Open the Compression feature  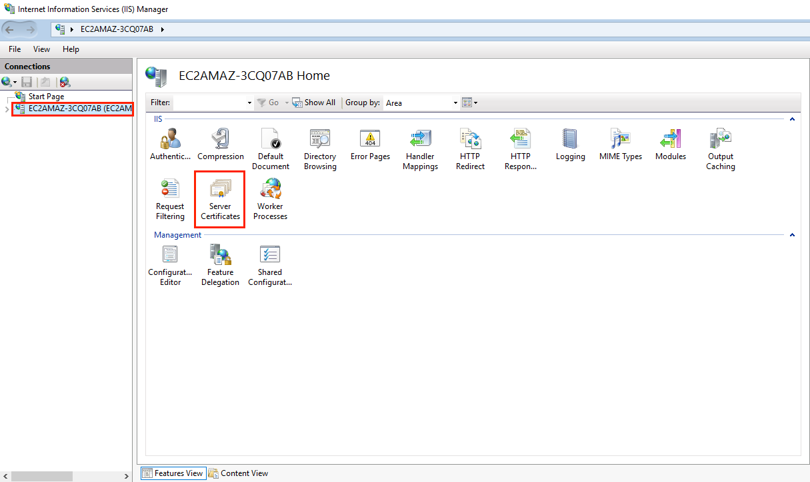click(x=221, y=144)
